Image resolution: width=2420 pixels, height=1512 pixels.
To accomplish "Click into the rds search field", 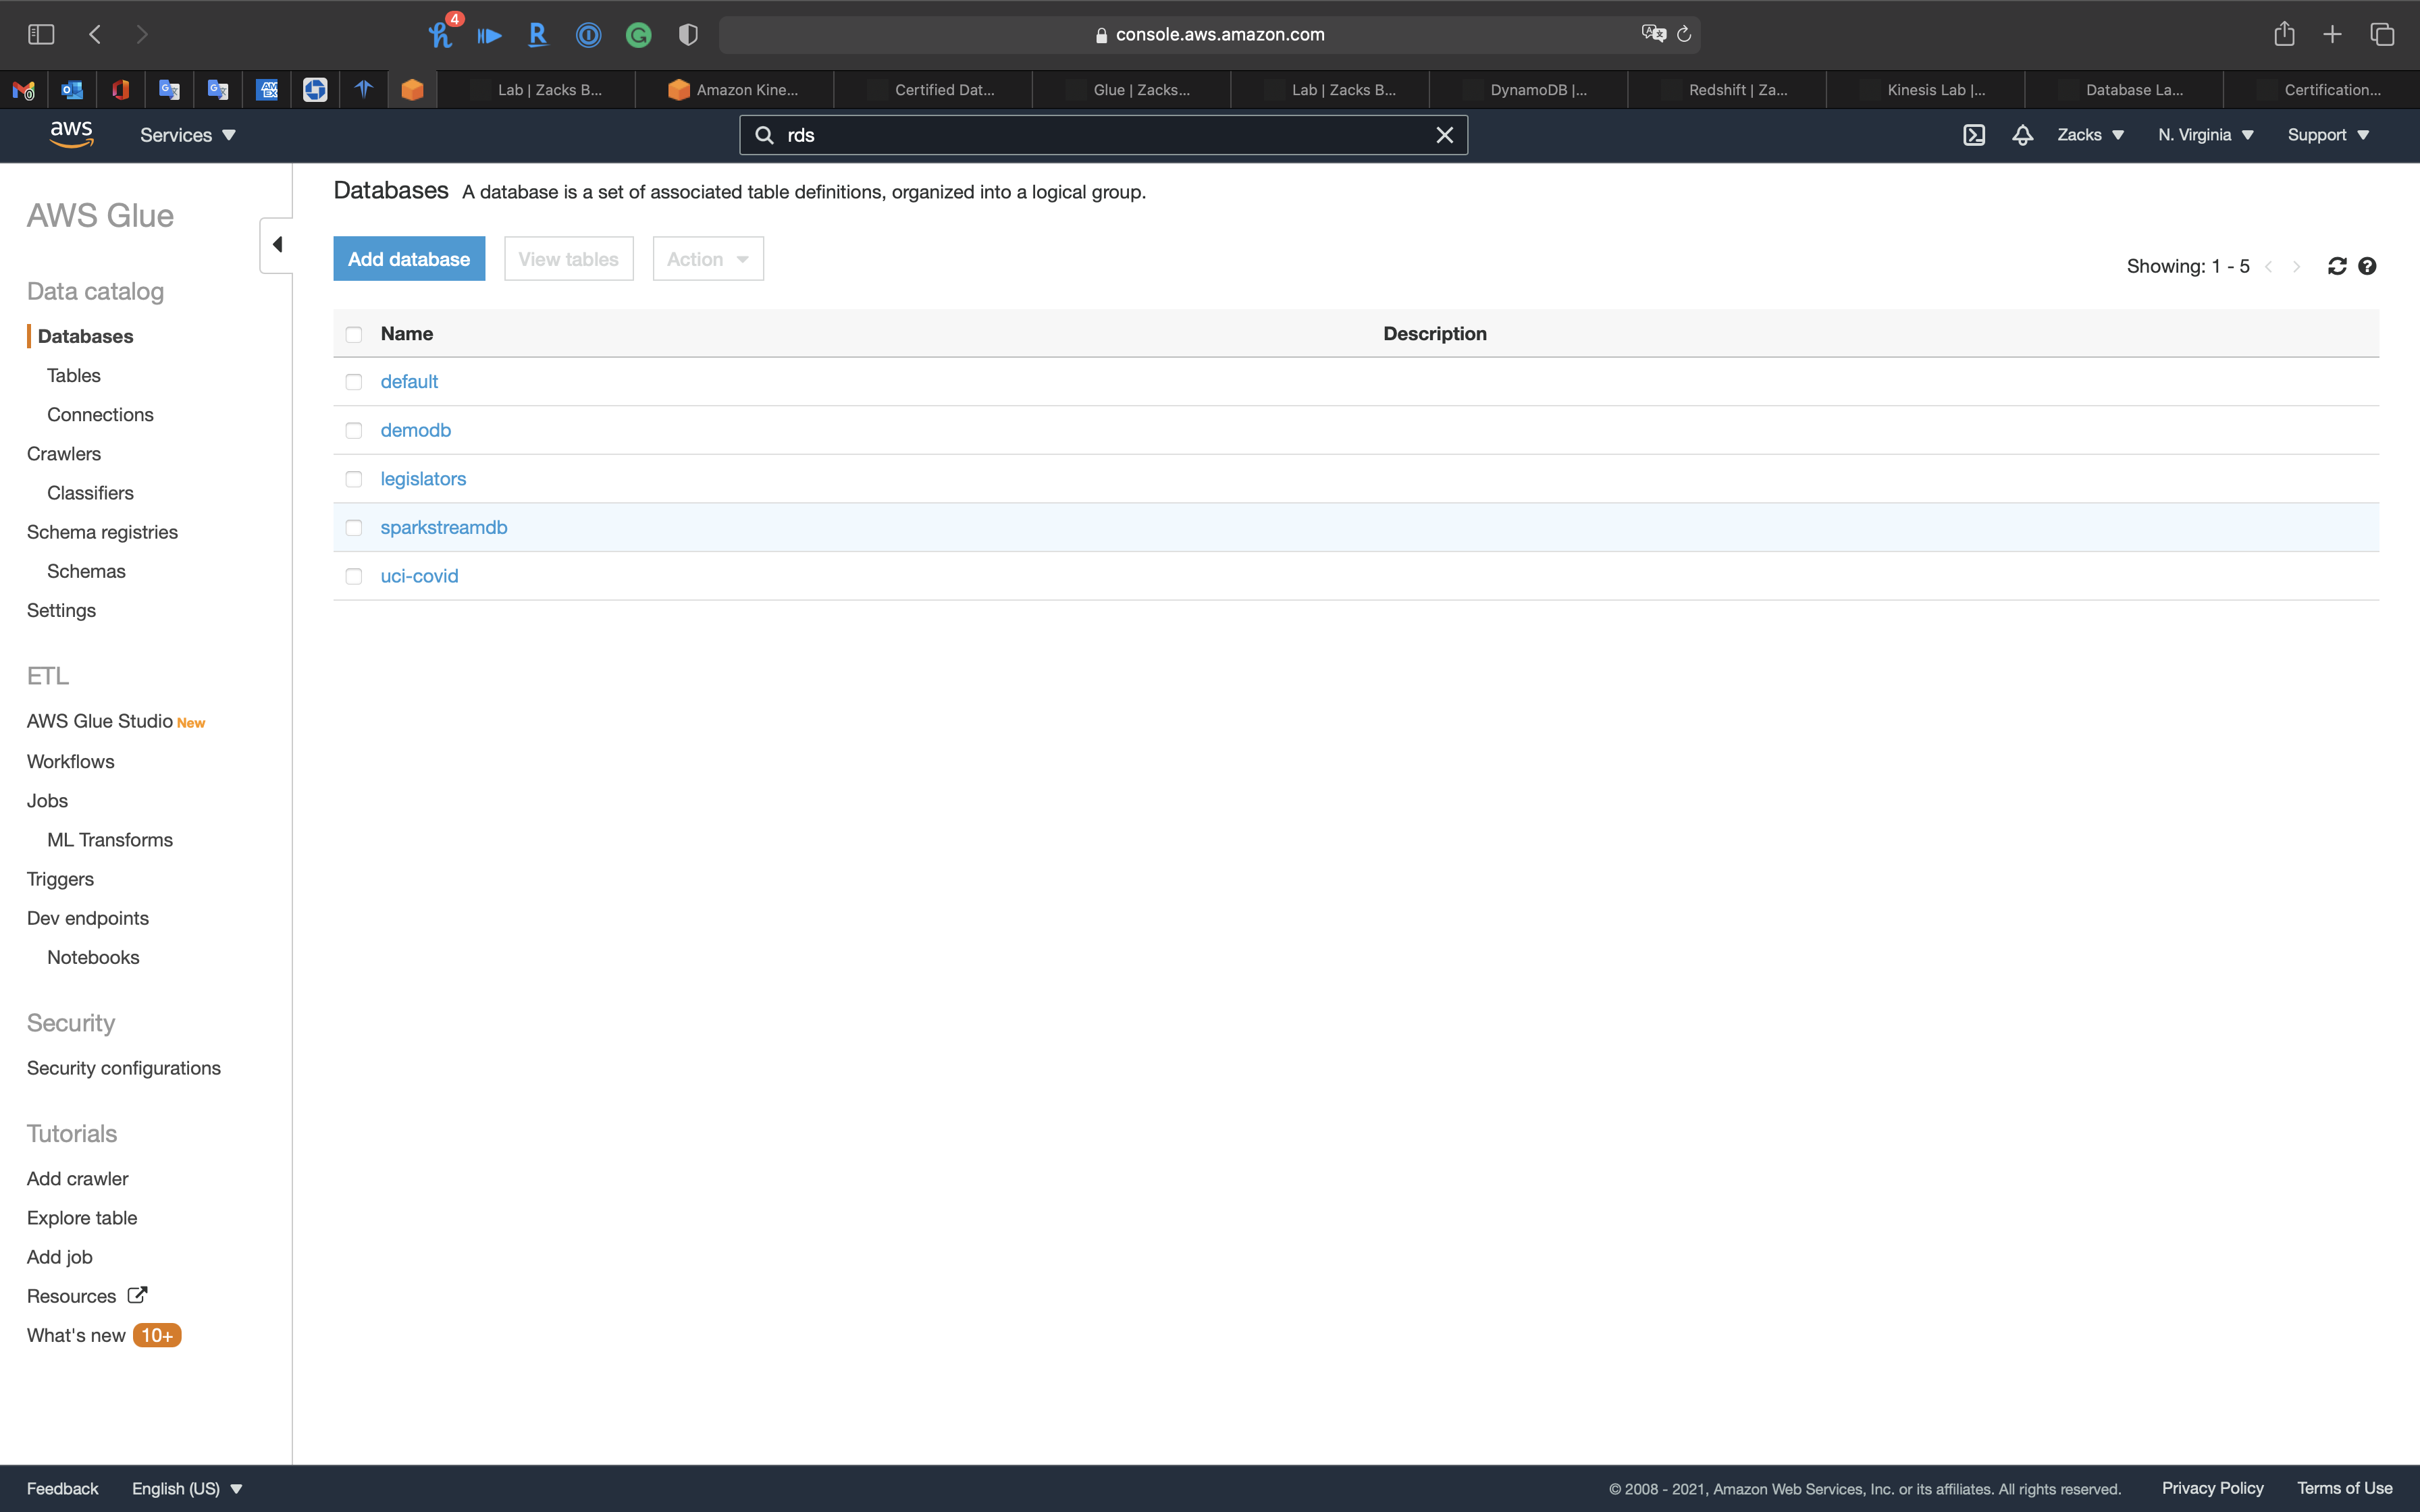I will pos(1100,135).
